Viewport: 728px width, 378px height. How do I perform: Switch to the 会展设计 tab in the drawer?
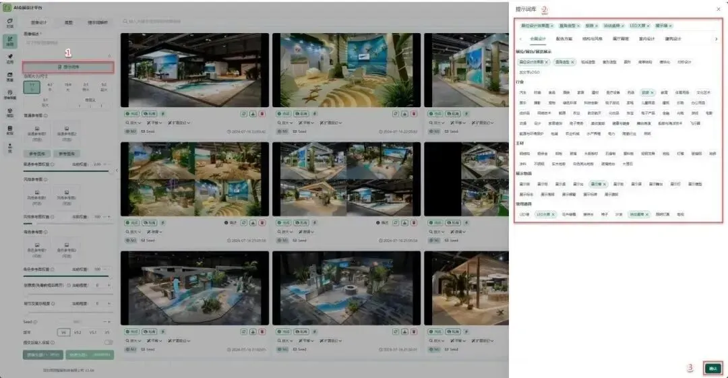[538, 39]
